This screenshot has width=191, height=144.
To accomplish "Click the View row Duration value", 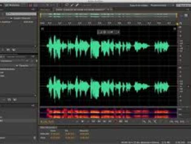I will [x=84, y=138].
